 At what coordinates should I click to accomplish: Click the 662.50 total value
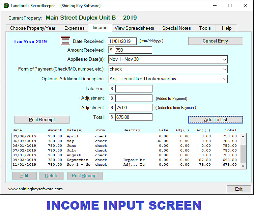tap(230, 160)
